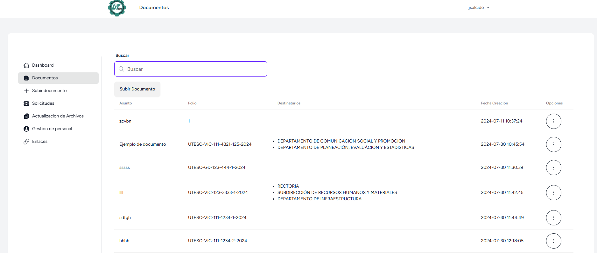Open options menu for hhhh row
This screenshot has height=253, width=597.
tap(553, 241)
